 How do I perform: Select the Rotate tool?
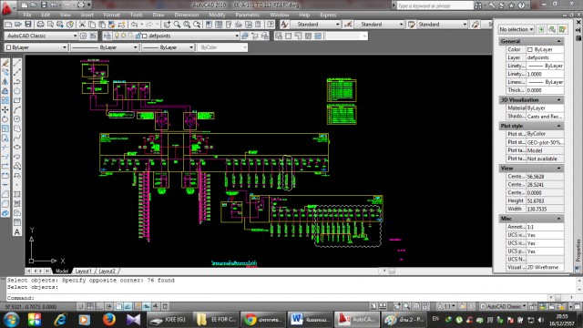5,119
